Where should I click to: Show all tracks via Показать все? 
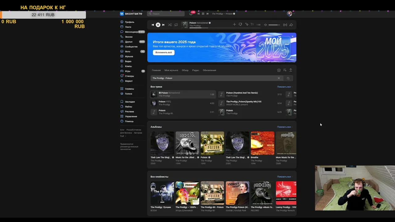coord(285,87)
